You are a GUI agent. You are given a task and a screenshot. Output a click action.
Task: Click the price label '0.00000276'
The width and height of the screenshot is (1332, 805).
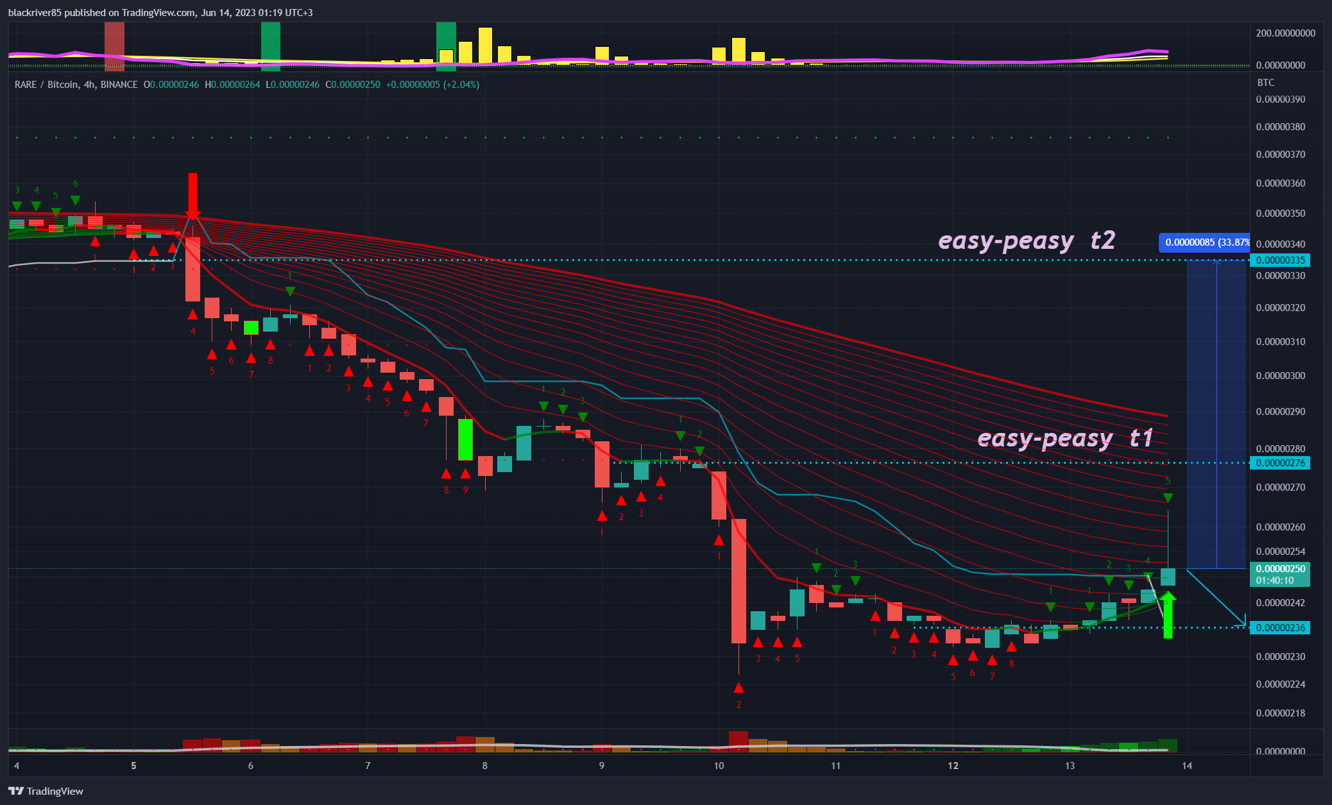(1280, 463)
